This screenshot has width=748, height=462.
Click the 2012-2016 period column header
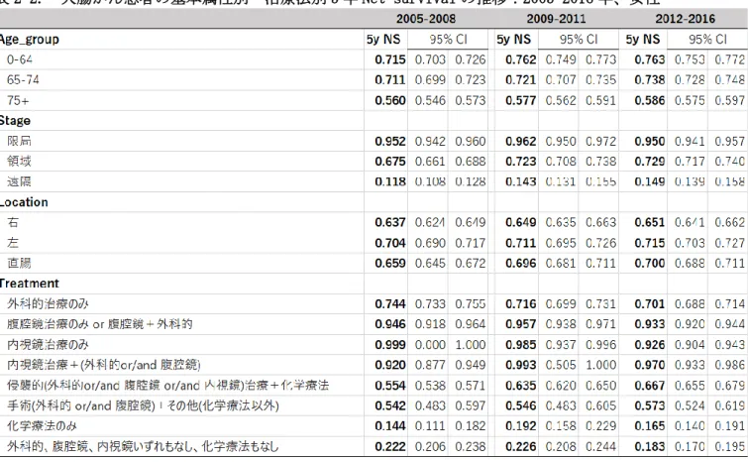pyautogui.click(x=685, y=19)
